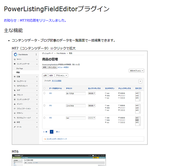The image size is (169, 166).
Task: Expand the ツール menu chevron
Action: click(37, 127)
